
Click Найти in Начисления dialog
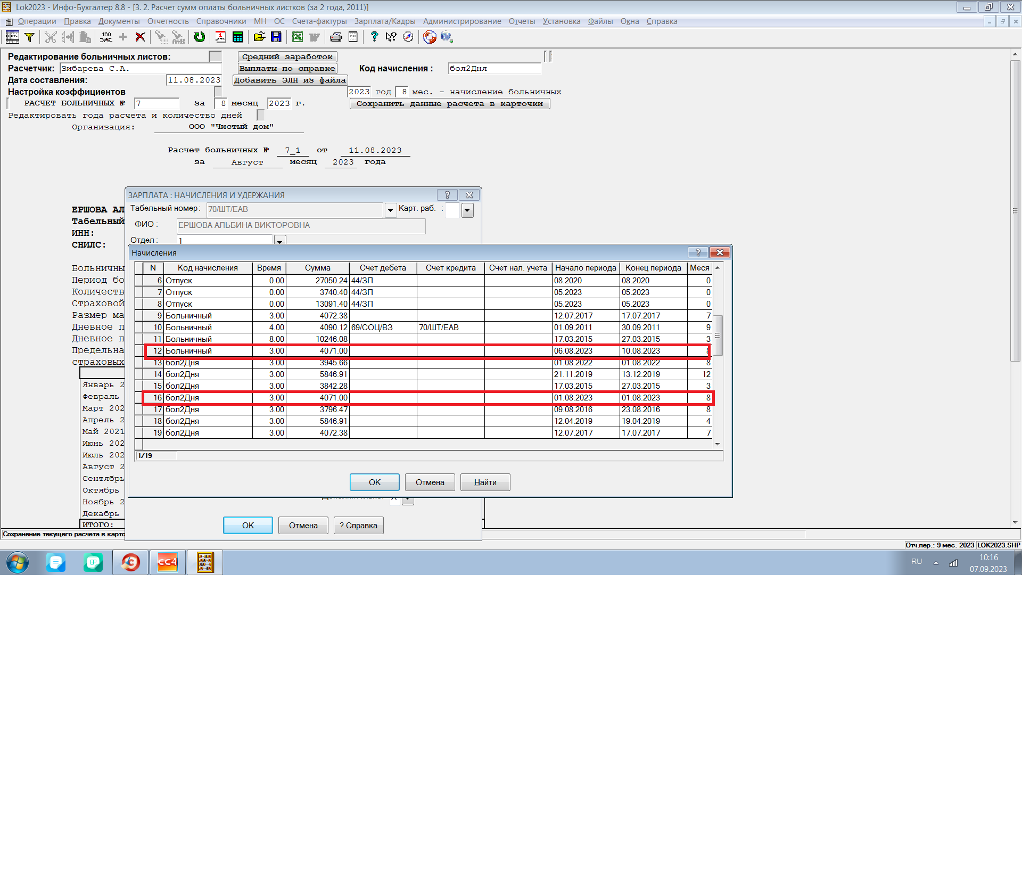point(485,482)
